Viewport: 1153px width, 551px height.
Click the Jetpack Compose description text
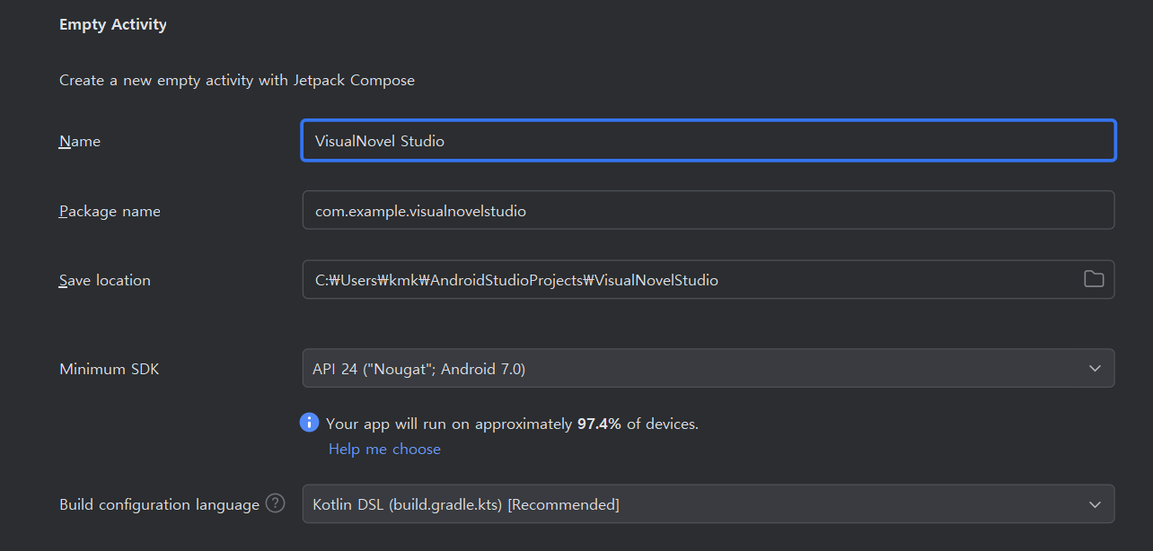coord(237,80)
